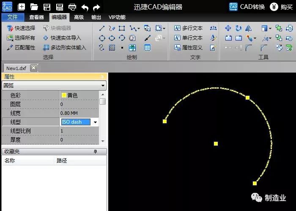Save drawing using the floppy disk icon
The width and height of the screenshot is (296, 211).
47,7
